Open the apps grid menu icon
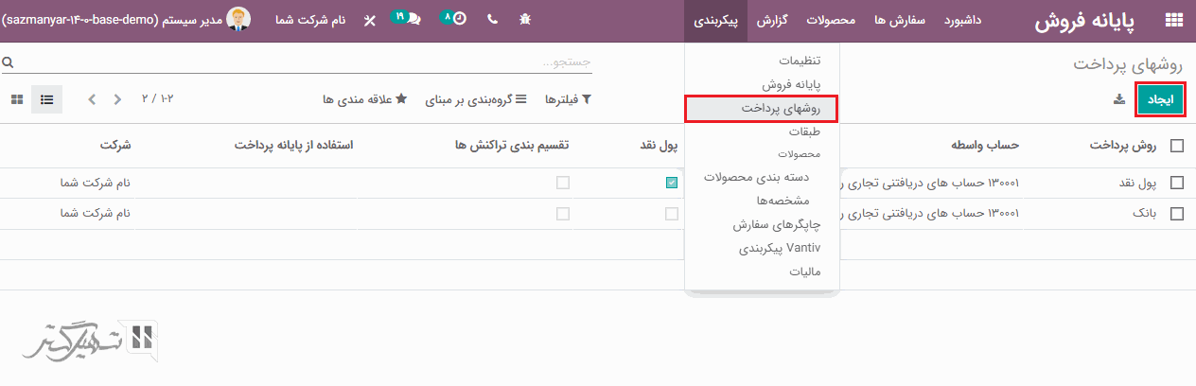This screenshot has width=1196, height=386. click(x=1174, y=21)
